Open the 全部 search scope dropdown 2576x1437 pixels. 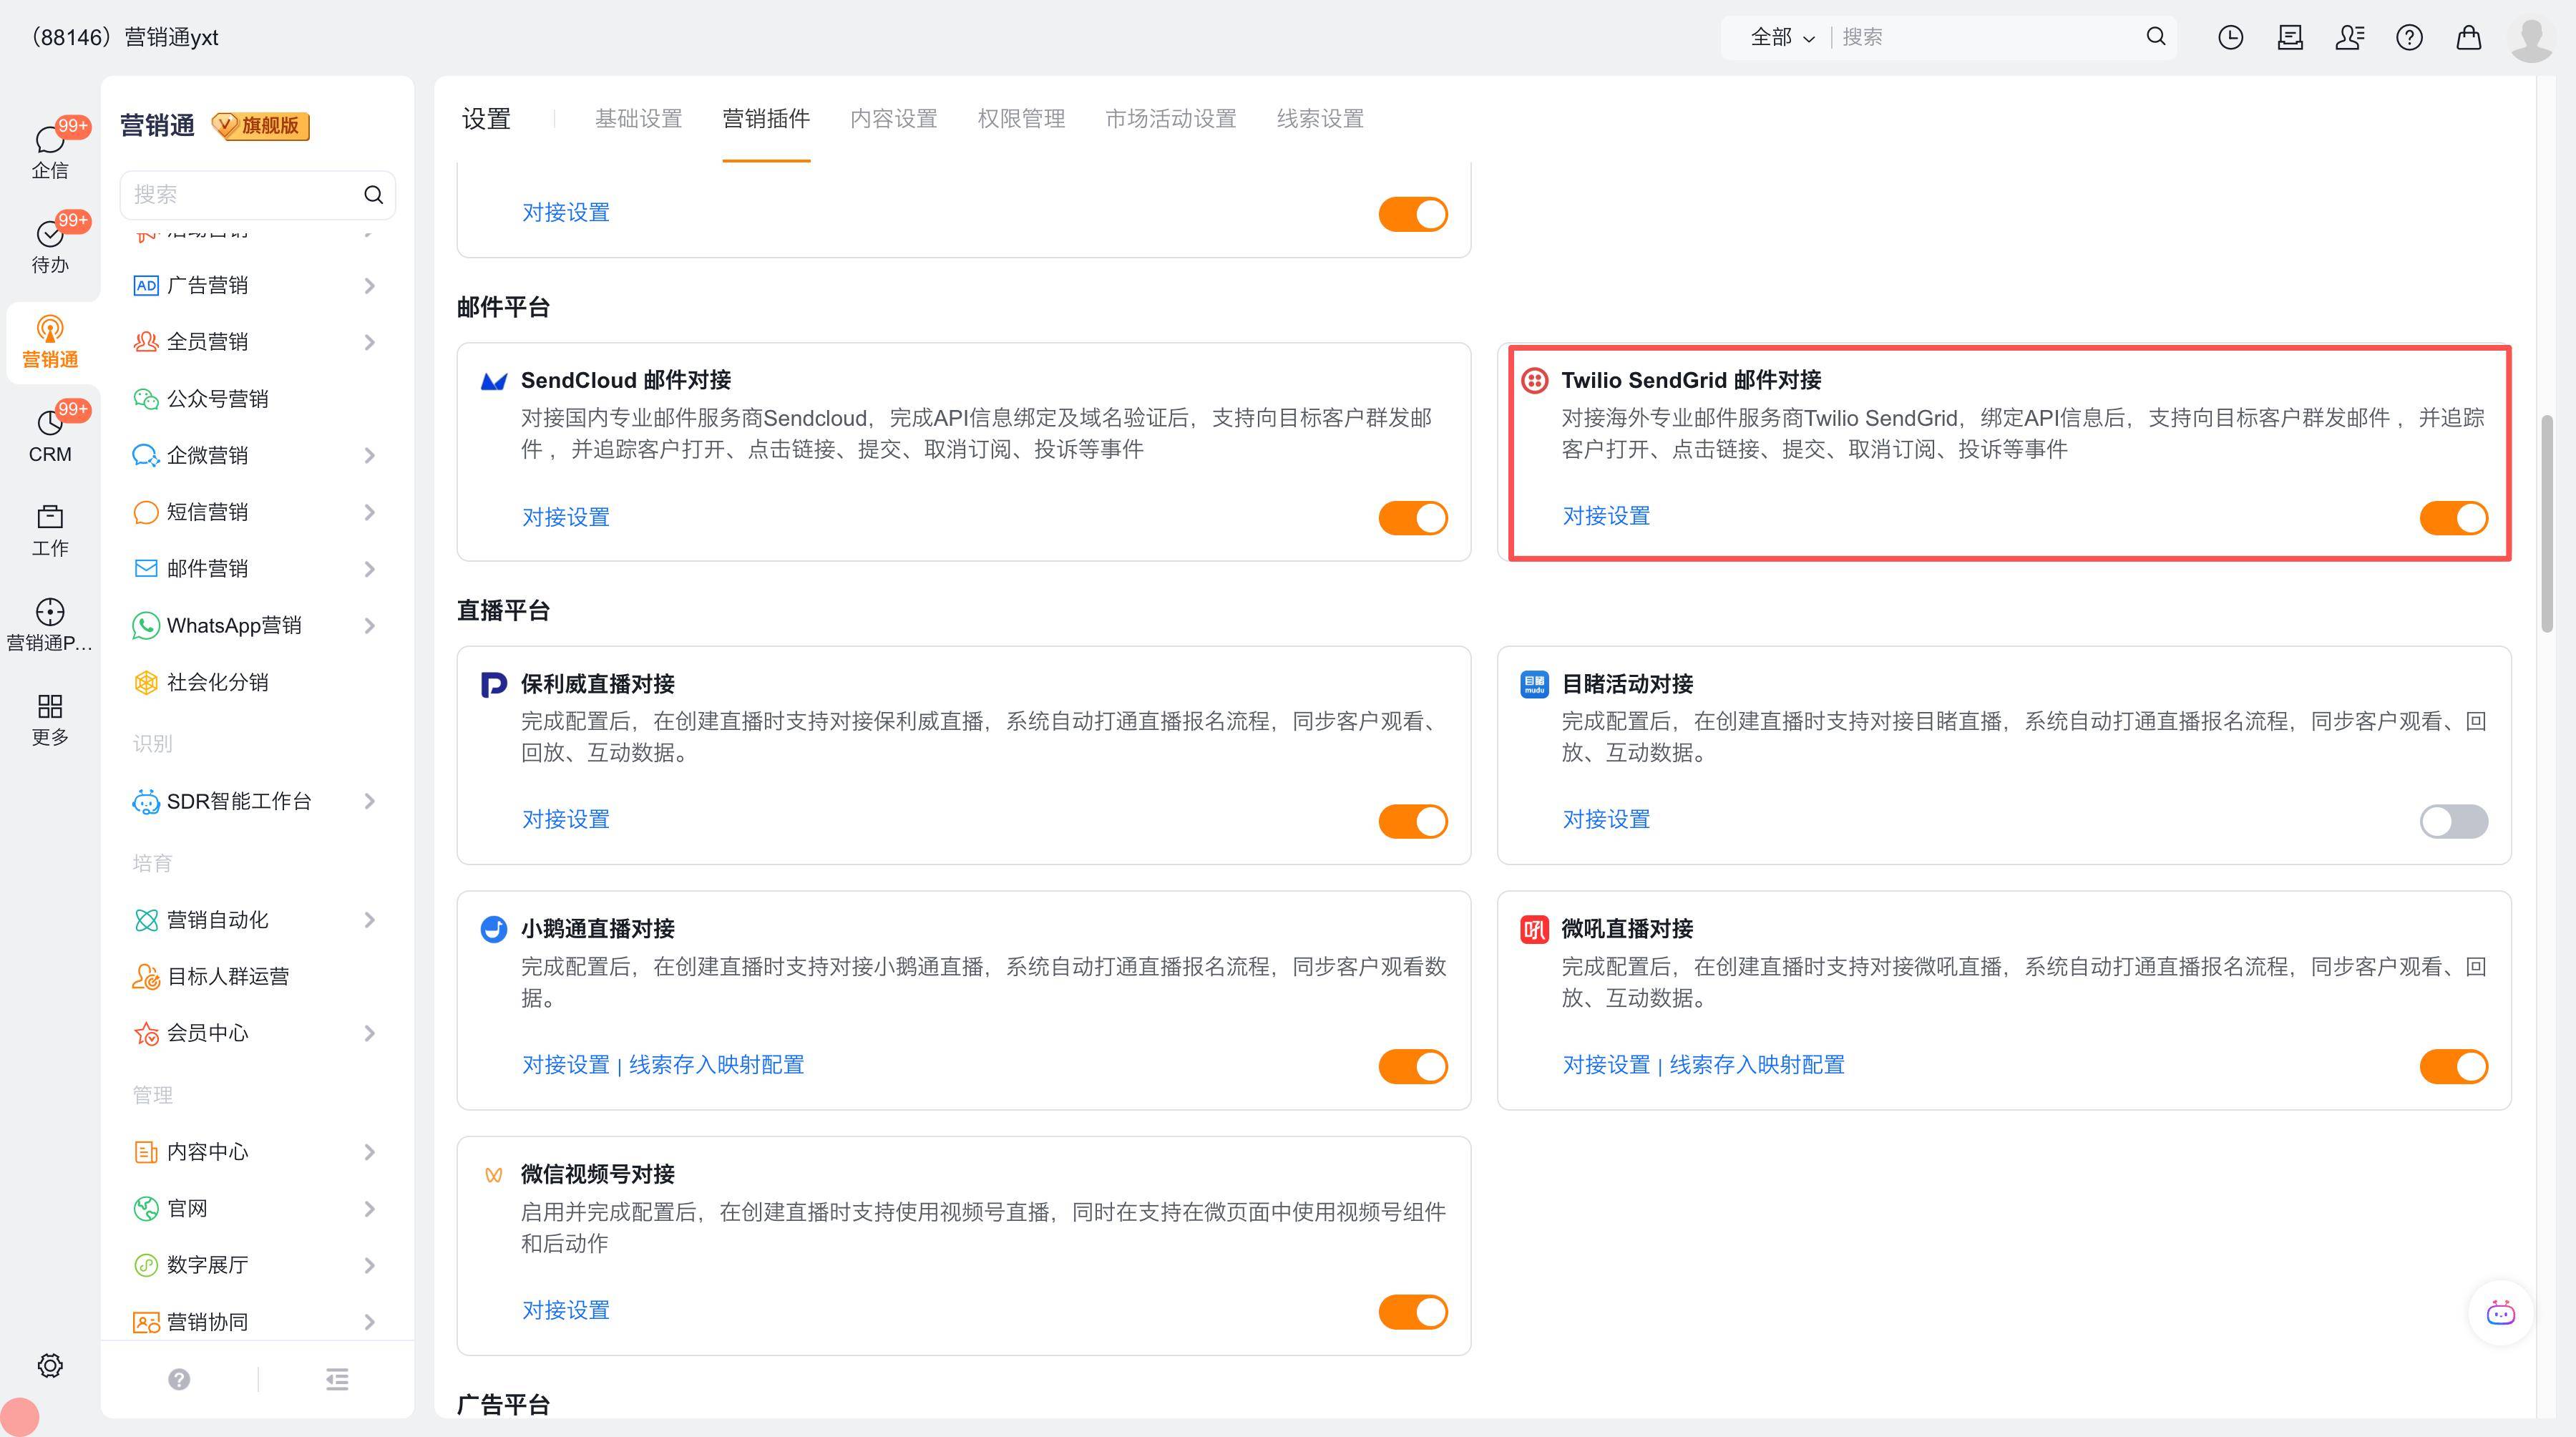tap(1782, 37)
